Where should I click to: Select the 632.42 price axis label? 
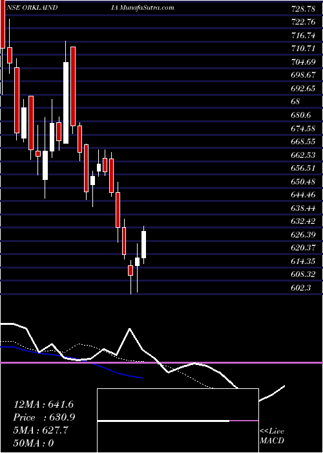click(303, 221)
